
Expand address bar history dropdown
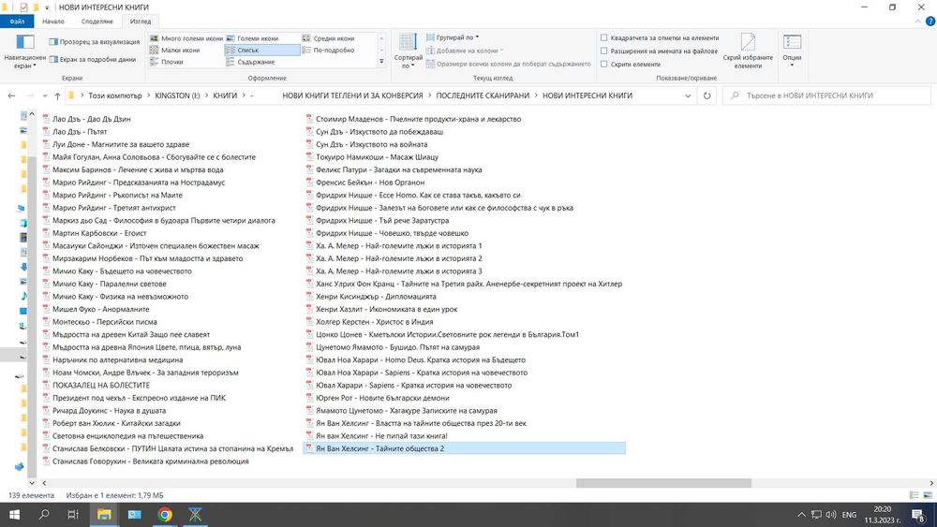coord(688,95)
